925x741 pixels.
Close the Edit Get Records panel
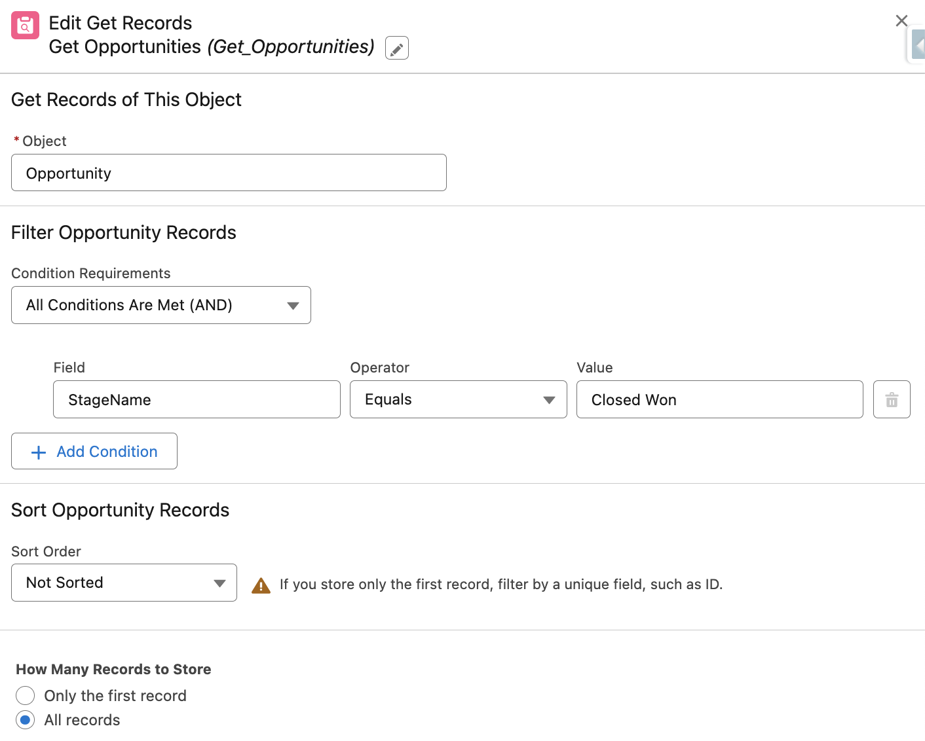(901, 21)
